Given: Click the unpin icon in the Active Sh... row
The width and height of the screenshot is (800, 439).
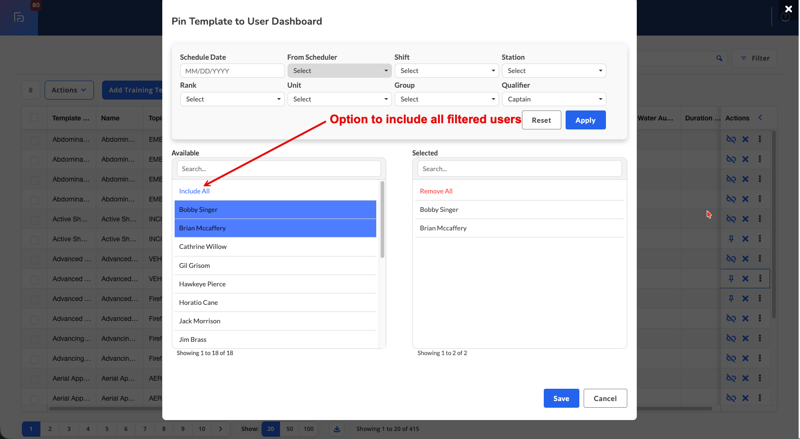Looking at the screenshot, I should (x=731, y=219).
